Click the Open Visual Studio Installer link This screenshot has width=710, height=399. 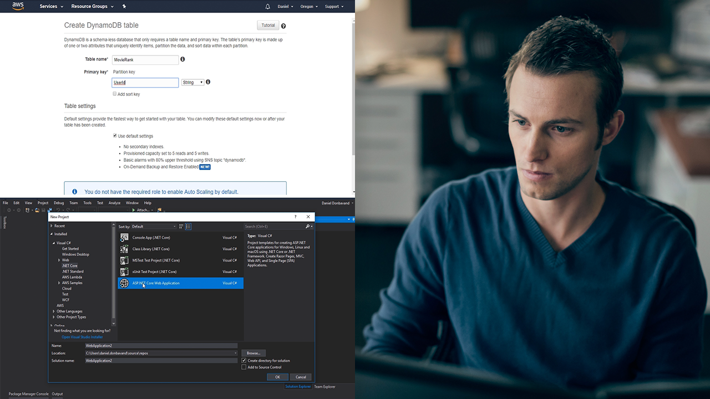point(82,337)
